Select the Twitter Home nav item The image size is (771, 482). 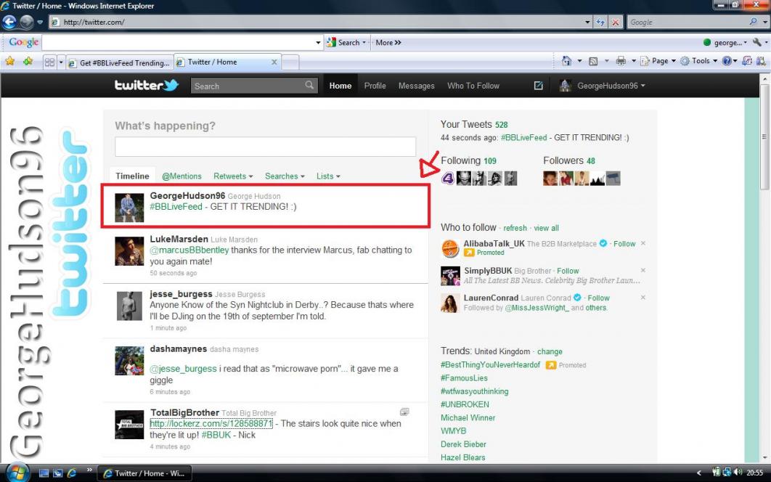(340, 86)
